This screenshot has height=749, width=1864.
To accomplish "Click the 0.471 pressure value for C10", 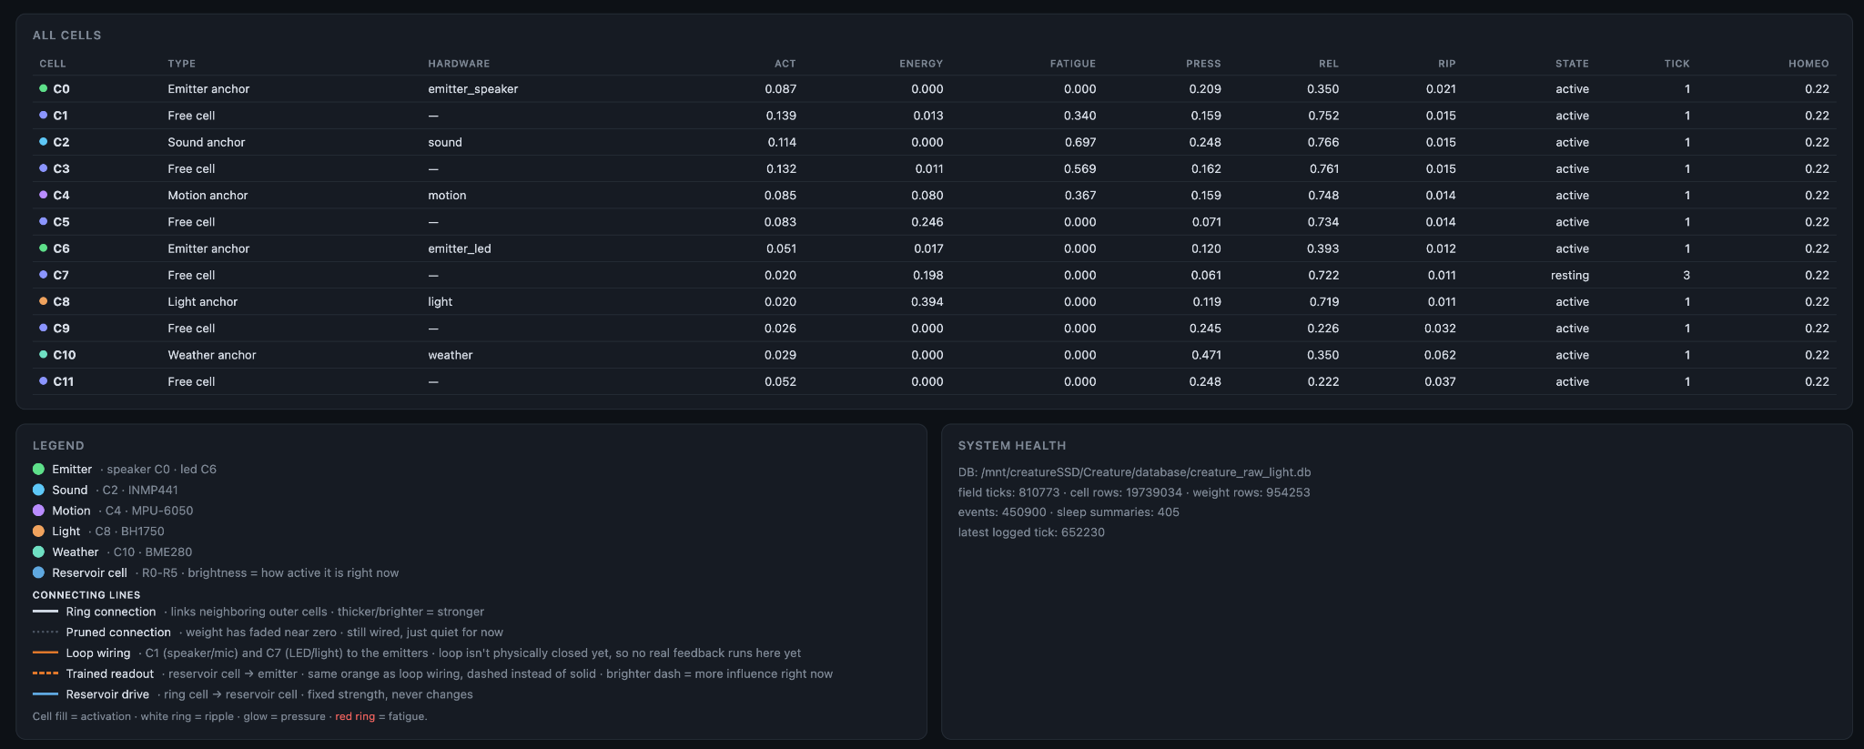I will point(1205,355).
